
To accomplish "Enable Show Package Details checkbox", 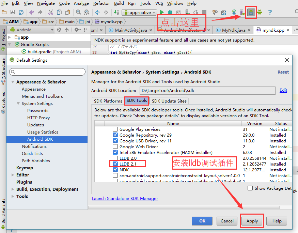I will 250,188.
